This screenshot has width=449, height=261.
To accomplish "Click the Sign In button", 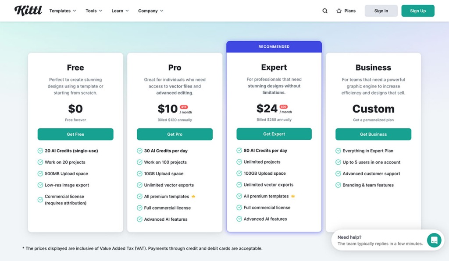I will 381,11.
